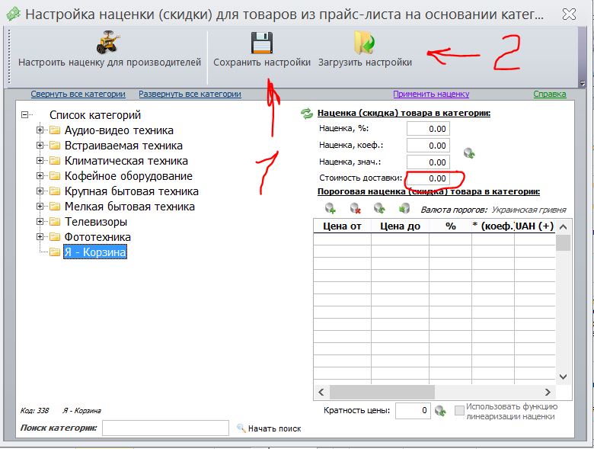Click the vertical scrollbar thumb of the table
Screen dimensions: 594x449
point(563,242)
